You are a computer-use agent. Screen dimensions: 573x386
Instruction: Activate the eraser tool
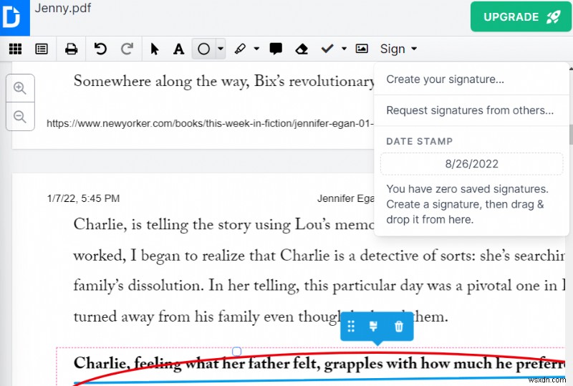click(x=302, y=49)
